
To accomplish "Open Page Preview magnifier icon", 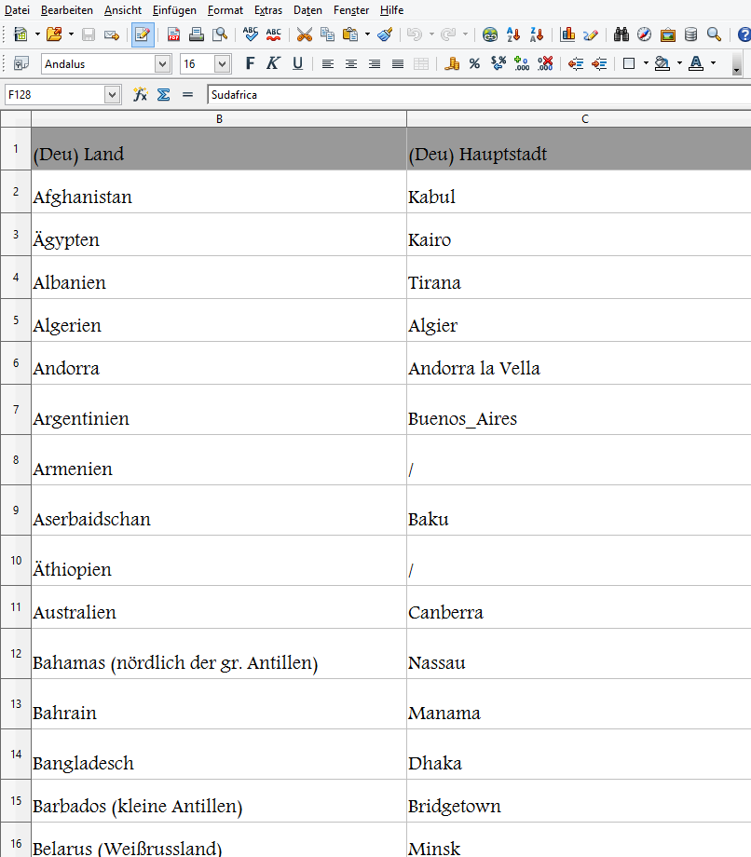I will tap(220, 34).
